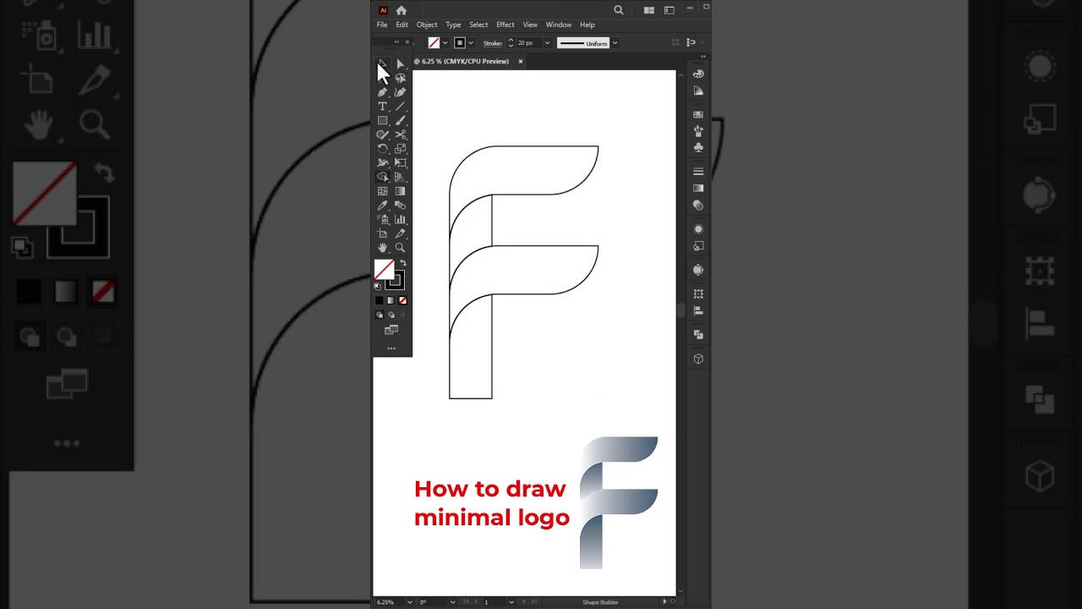Select the Scissors tool

tap(400, 134)
